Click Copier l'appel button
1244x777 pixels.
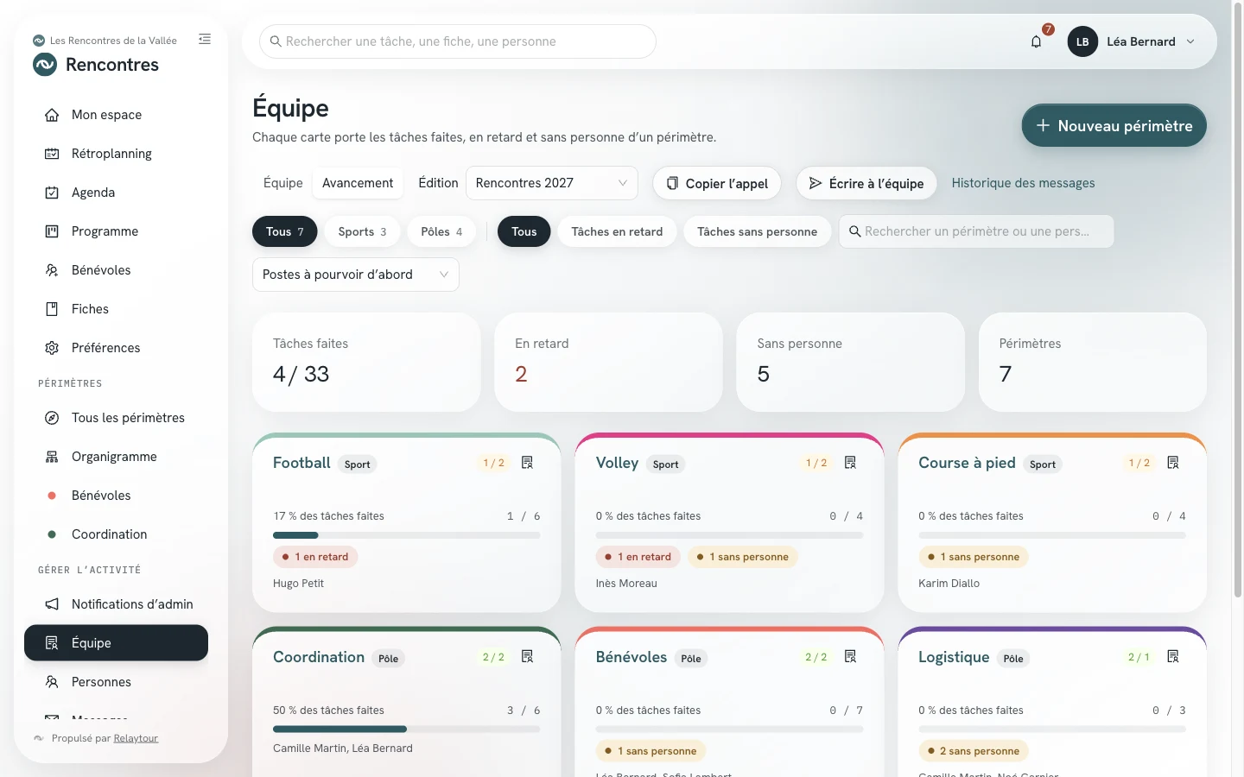tap(717, 183)
